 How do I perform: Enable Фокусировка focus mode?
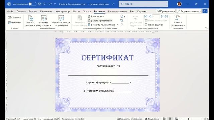[x=152, y=119]
